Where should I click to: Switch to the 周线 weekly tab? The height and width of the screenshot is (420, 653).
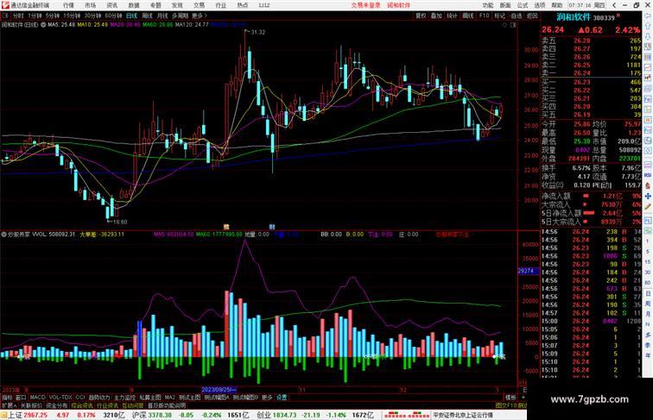point(147,16)
